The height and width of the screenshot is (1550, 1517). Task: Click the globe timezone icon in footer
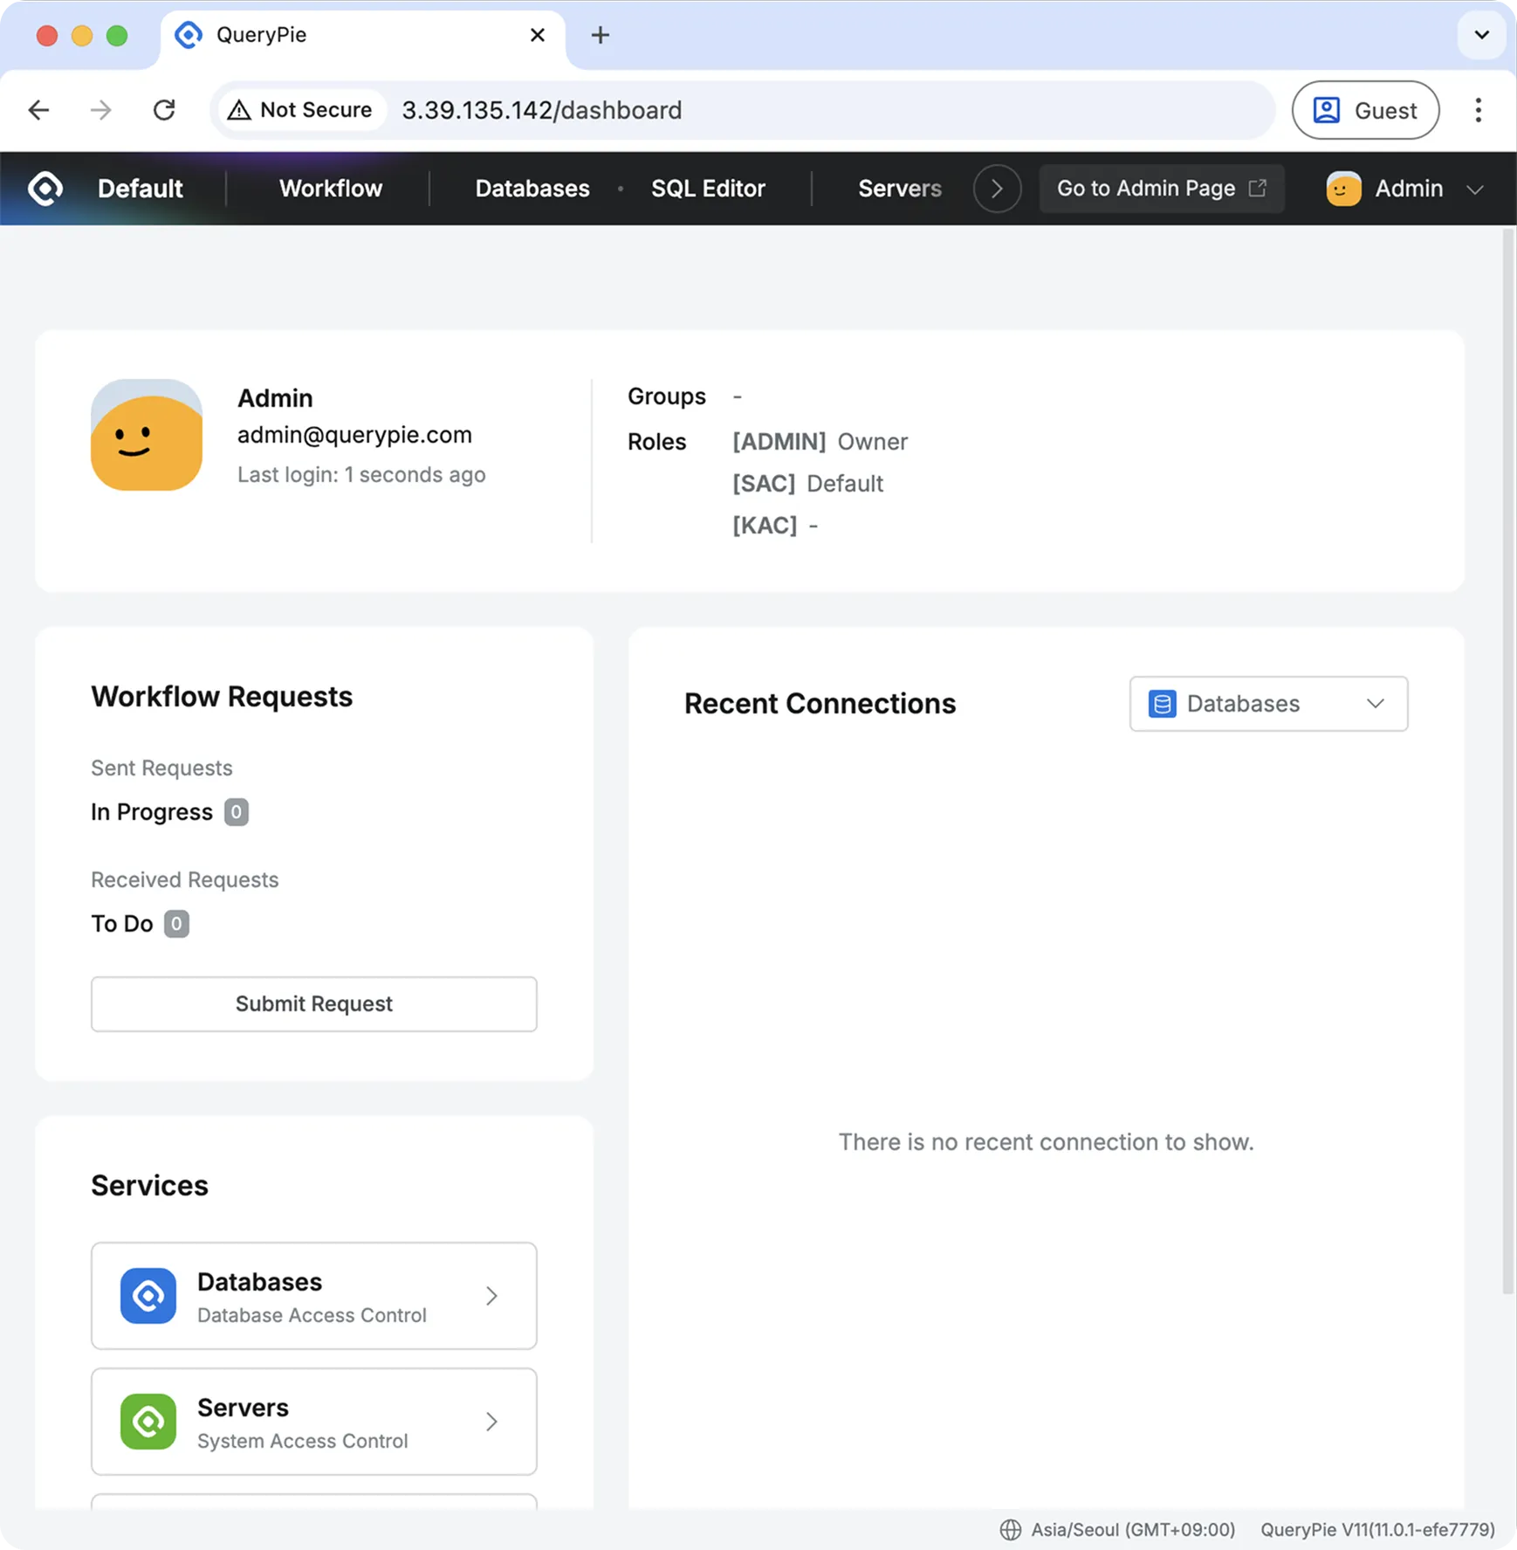point(1010,1530)
